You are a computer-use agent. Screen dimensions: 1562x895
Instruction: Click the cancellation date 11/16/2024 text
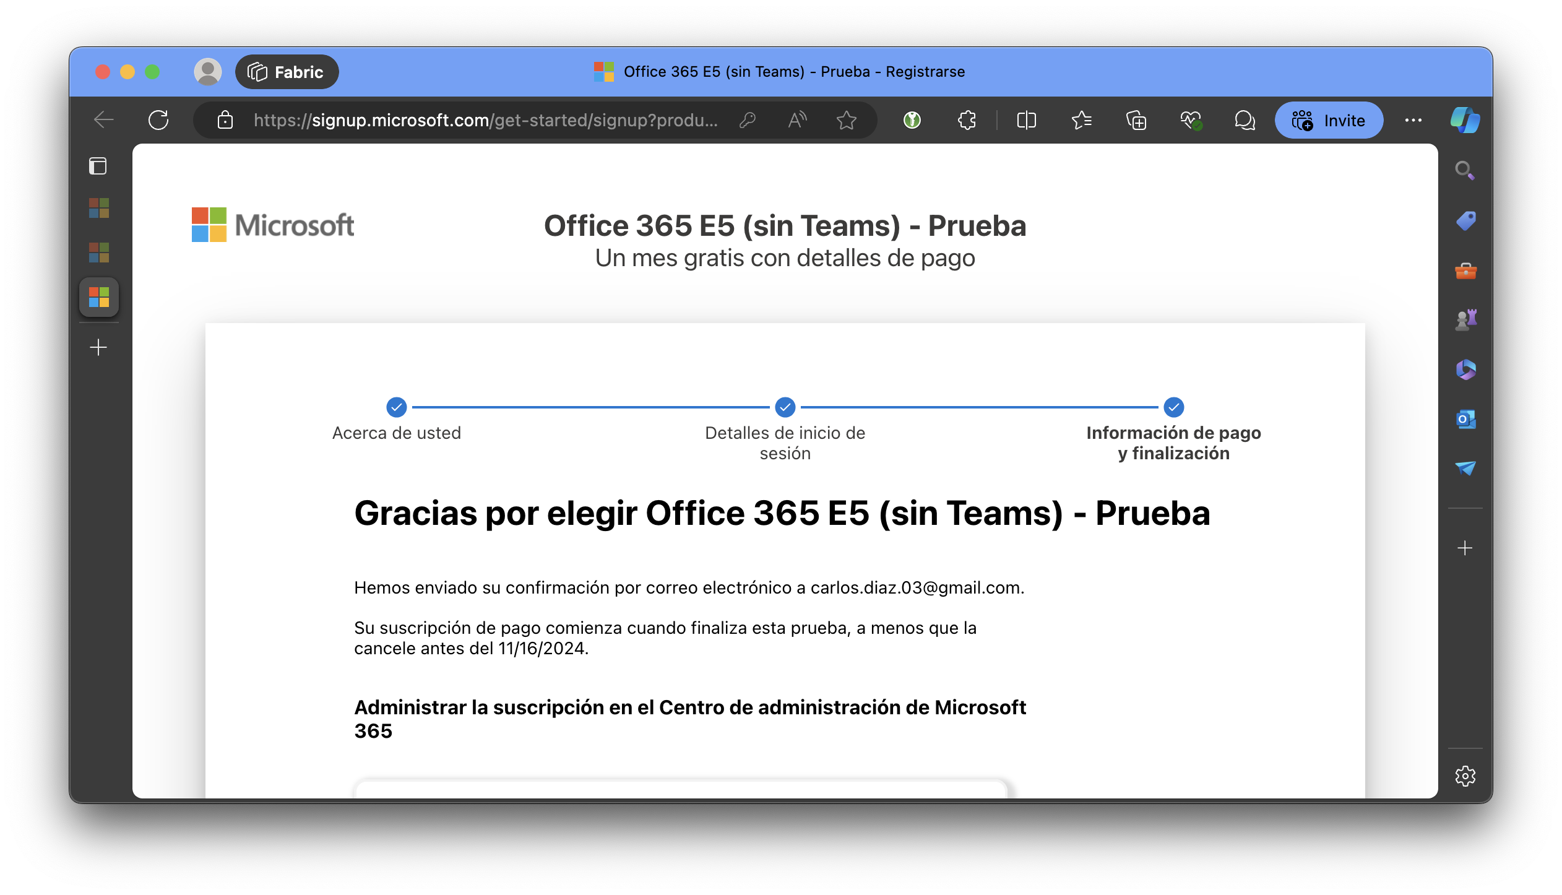pos(542,648)
